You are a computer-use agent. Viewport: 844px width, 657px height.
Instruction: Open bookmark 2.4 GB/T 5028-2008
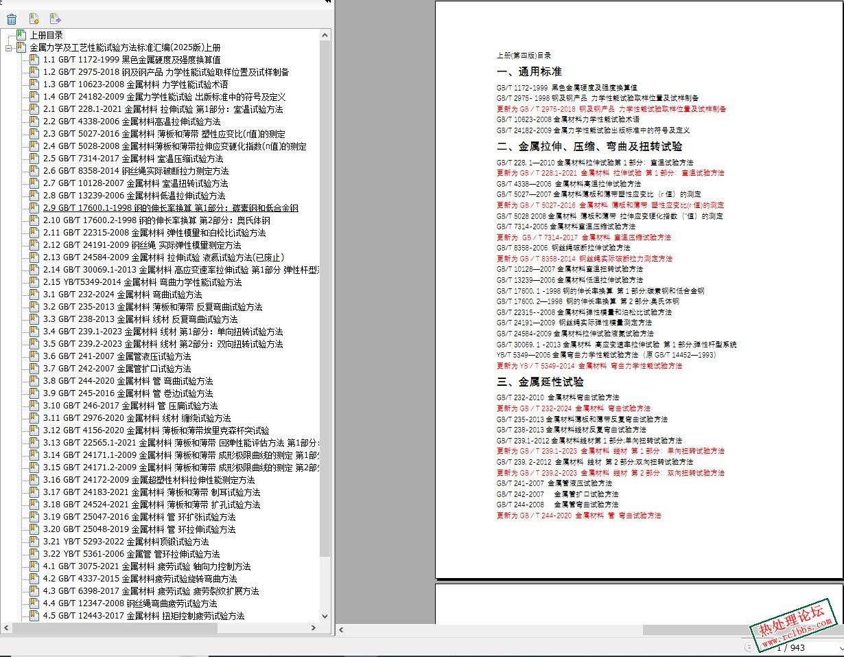click(174, 146)
